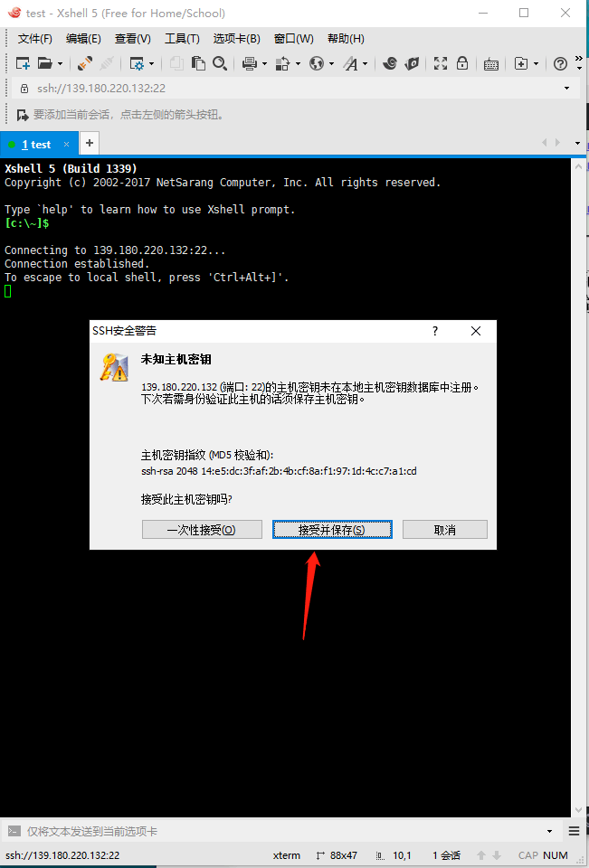Viewport: 589px width, 868px height.
Task: Click the Paste clipboard icon
Action: click(x=198, y=63)
